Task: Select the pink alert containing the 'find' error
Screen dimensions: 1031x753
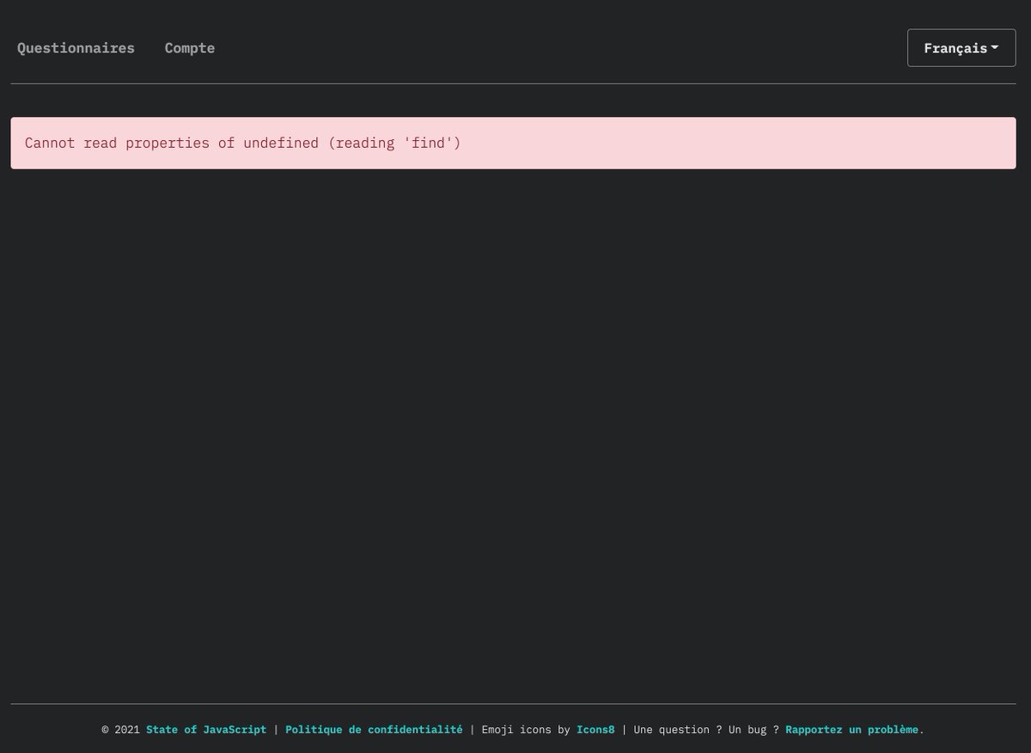Action: coord(513,143)
